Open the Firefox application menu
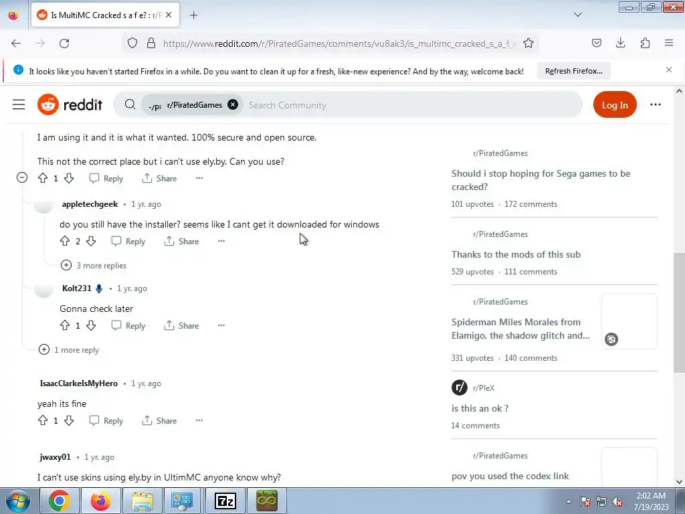 tap(669, 43)
